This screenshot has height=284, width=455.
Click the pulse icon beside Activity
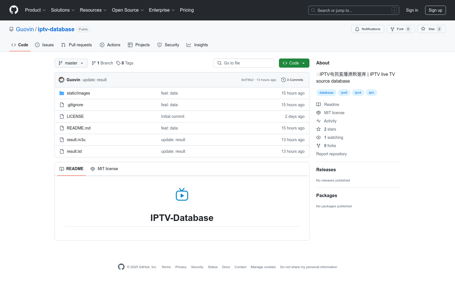tap(318, 121)
